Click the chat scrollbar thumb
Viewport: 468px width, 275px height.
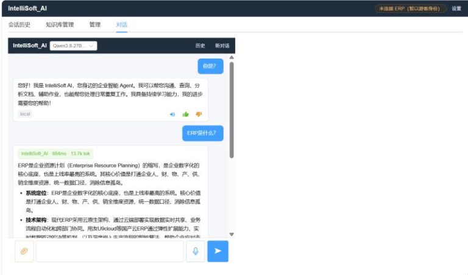232,110
